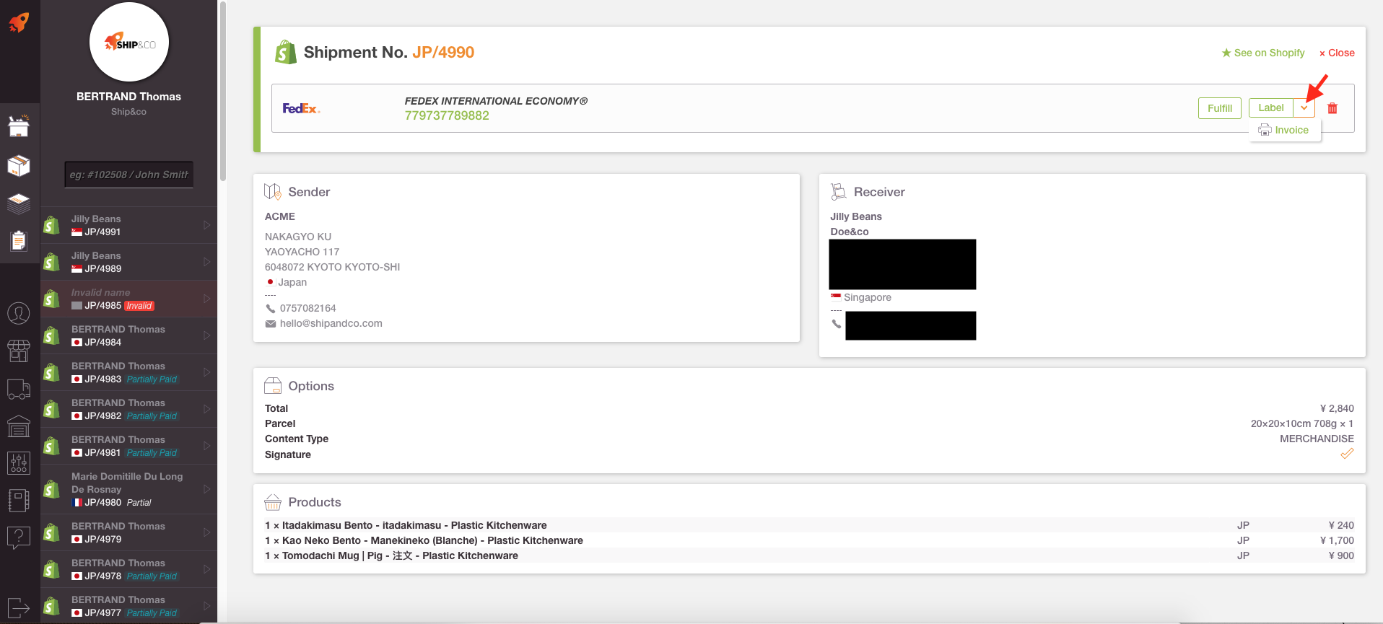Open the warehouse icon in sidebar
Screen dimensions: 1383x624
click(19, 426)
